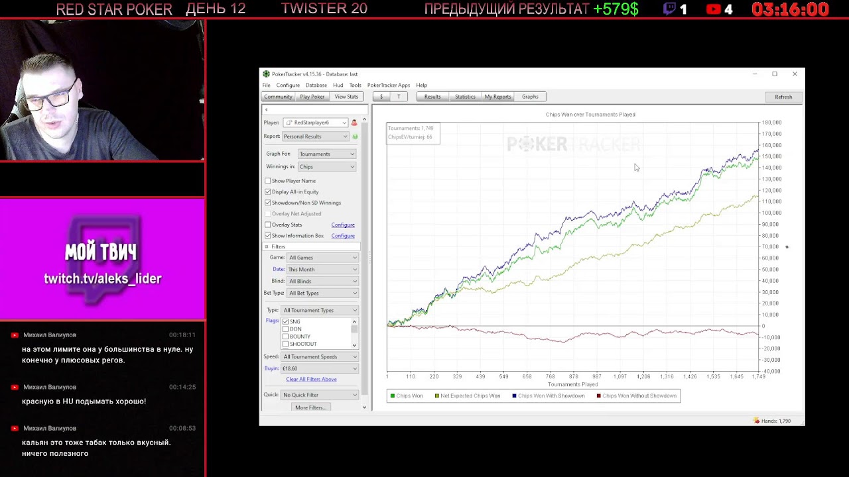The width and height of the screenshot is (849, 477).
Task: Open the Winnings in Chips dropdown
Action: 327,167
